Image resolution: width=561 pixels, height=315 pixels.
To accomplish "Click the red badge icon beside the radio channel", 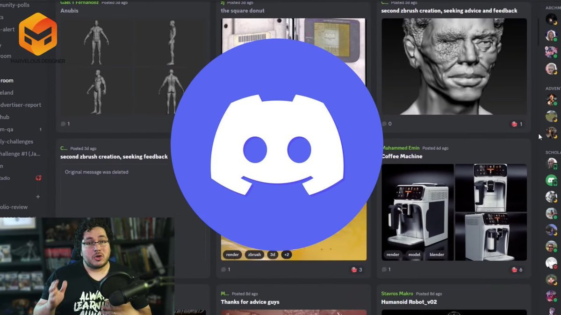I will (x=39, y=178).
